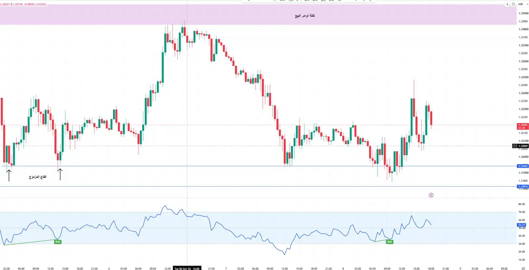This screenshot has width=529, height=270.
Task: Click the change value −0.00042 (−0.03%)
Action: (35, 4)
